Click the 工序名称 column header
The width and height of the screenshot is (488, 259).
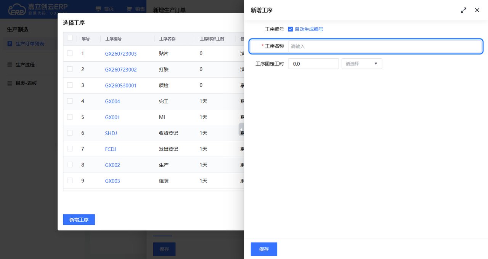(x=167, y=39)
